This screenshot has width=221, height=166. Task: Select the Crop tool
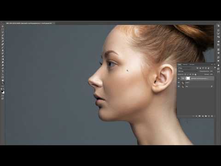tap(3, 38)
